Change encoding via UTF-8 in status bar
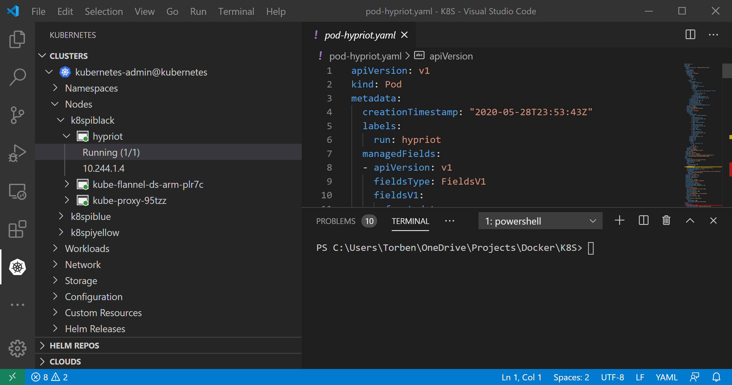Image resolution: width=732 pixels, height=385 pixels. [613, 377]
